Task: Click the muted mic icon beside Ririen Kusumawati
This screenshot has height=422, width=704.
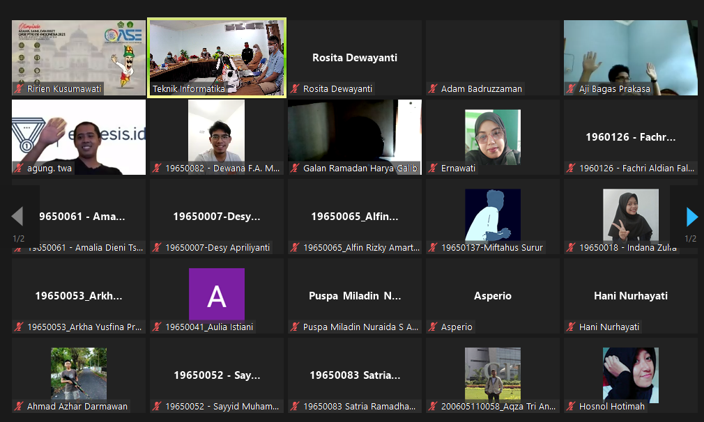Action: pos(19,89)
